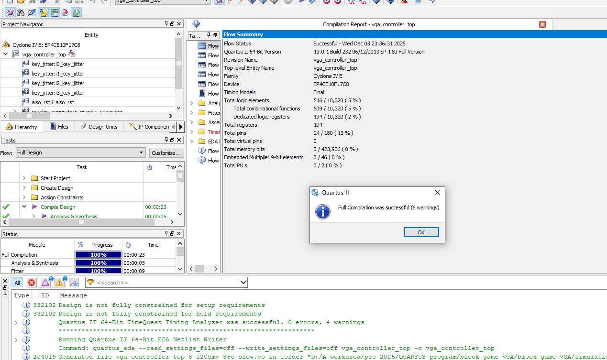Click the Customize... button in Tasks
This screenshot has width=607, height=360.
(x=166, y=153)
